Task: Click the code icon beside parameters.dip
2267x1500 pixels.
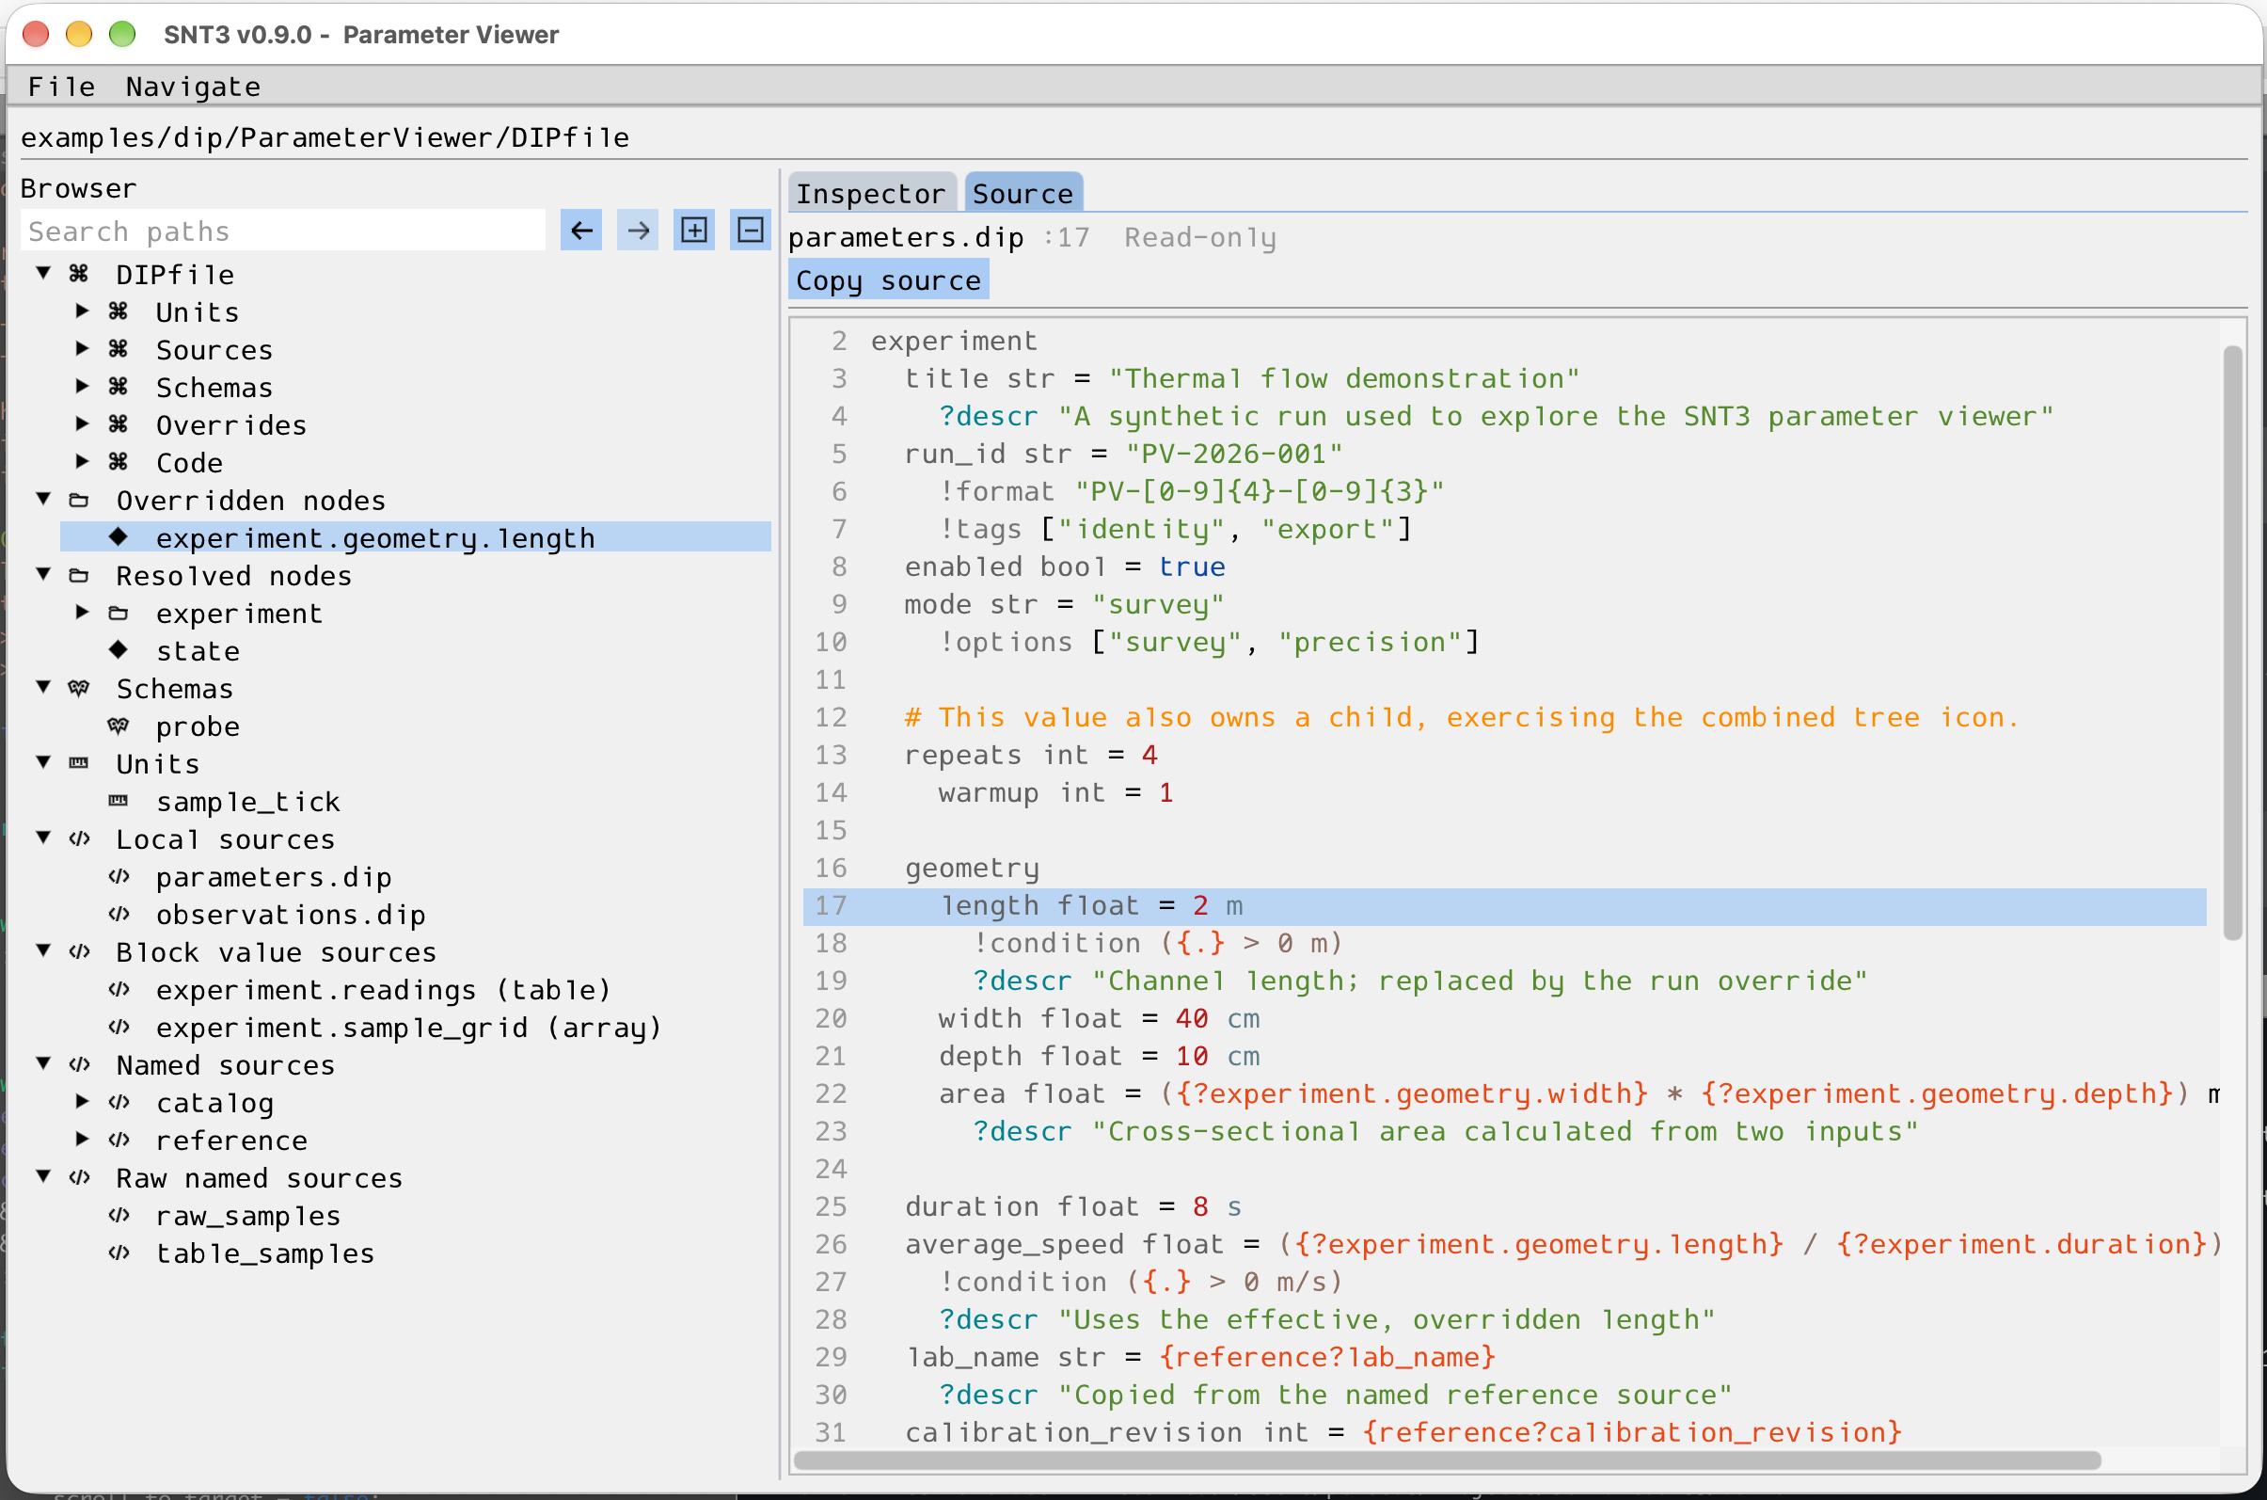Action: tap(119, 876)
